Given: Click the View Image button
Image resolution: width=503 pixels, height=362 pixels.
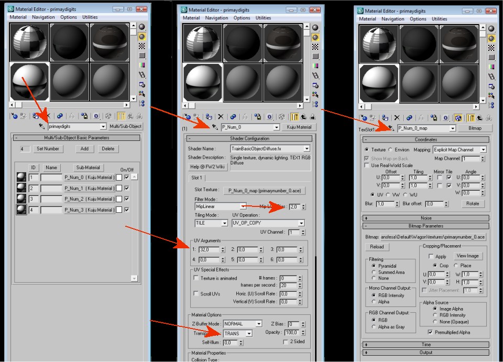Looking at the screenshot, I should [x=468, y=256].
